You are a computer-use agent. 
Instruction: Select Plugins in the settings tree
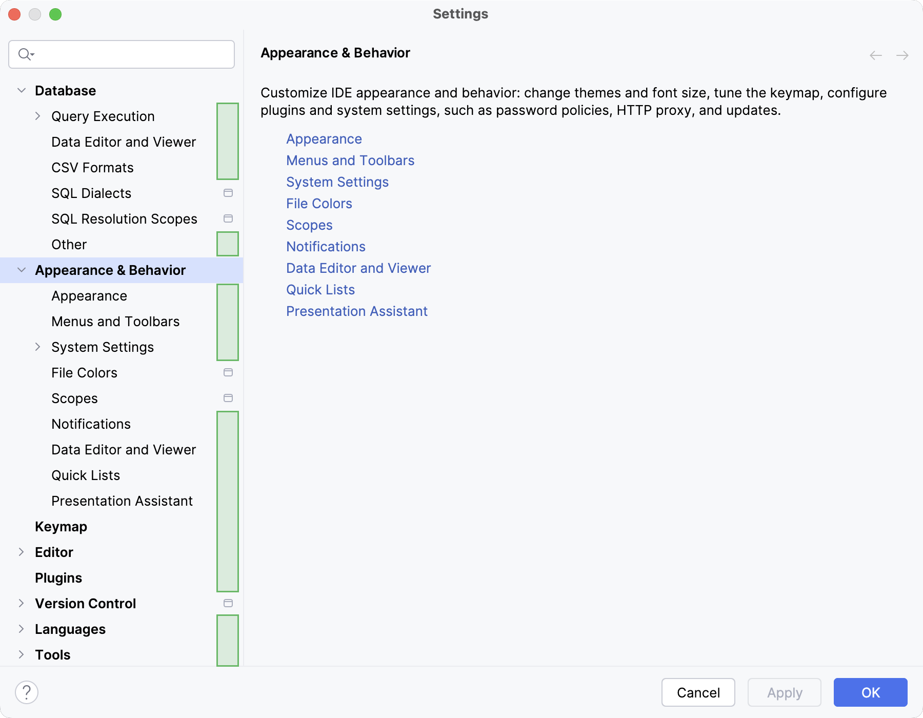58,578
